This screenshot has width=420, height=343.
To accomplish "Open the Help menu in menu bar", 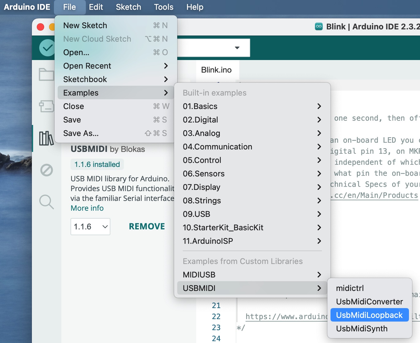I will coord(195,7).
